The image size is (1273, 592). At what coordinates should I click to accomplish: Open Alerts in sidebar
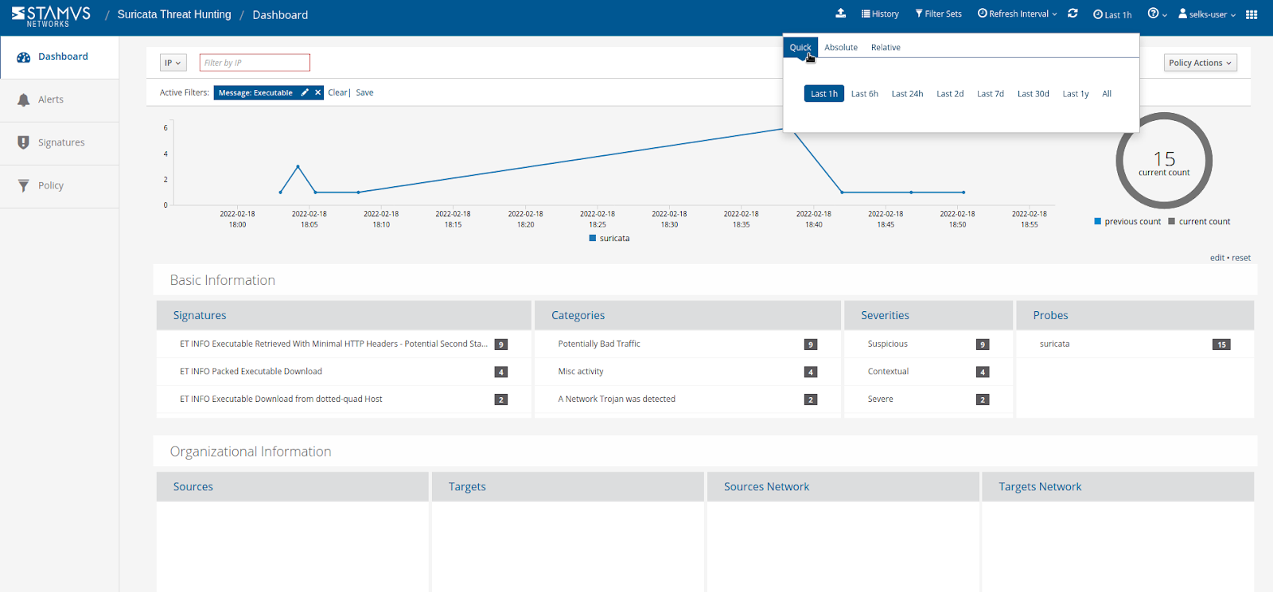(60, 100)
